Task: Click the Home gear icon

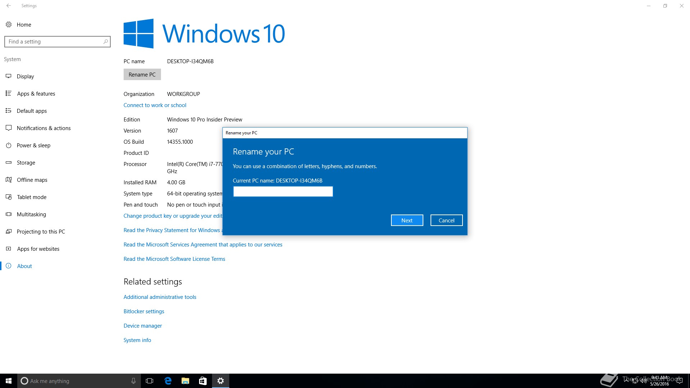Action: (x=9, y=24)
